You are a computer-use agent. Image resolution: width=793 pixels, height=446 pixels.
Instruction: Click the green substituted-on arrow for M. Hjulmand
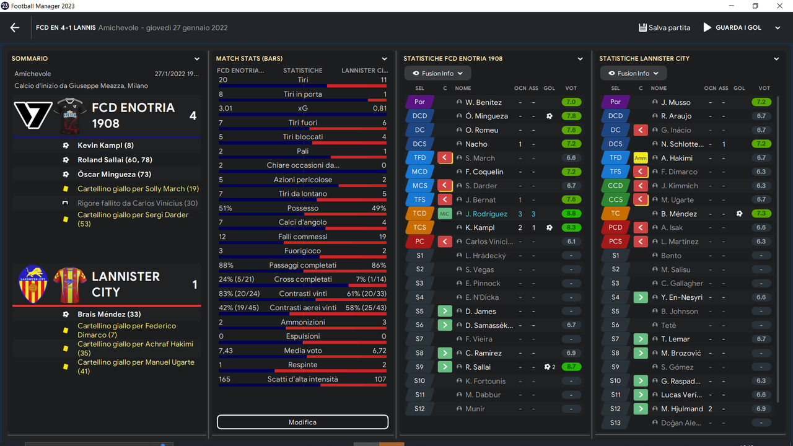[x=641, y=409]
